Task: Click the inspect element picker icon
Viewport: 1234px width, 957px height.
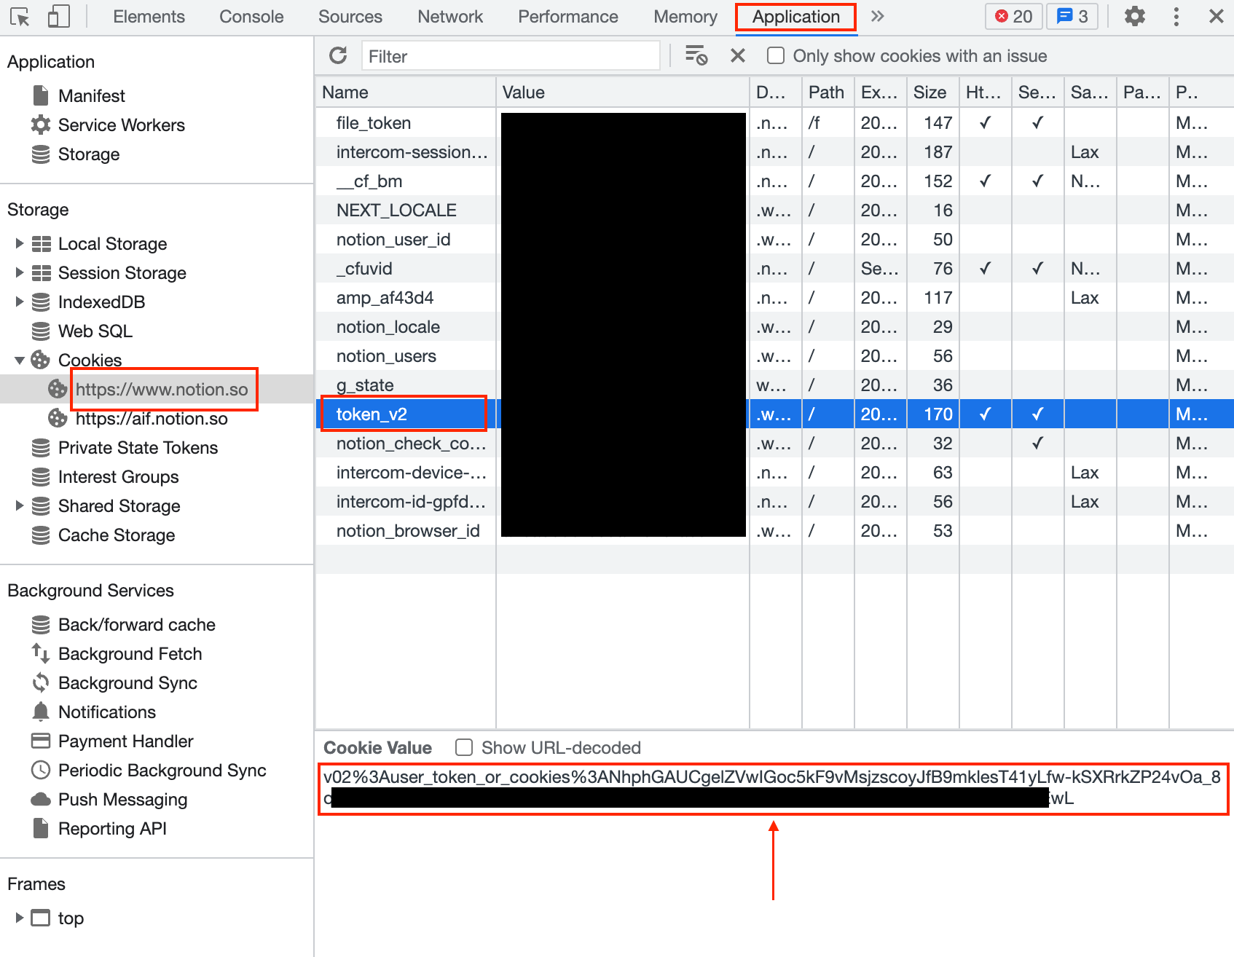Action: [x=20, y=17]
